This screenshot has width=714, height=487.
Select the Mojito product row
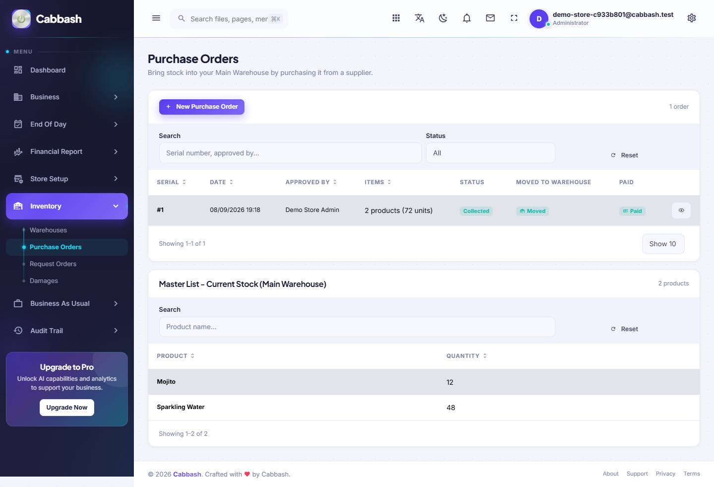pos(424,382)
